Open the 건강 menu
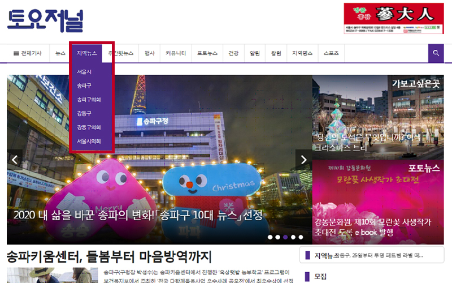Screen dimensions: 452x283 click(233, 53)
